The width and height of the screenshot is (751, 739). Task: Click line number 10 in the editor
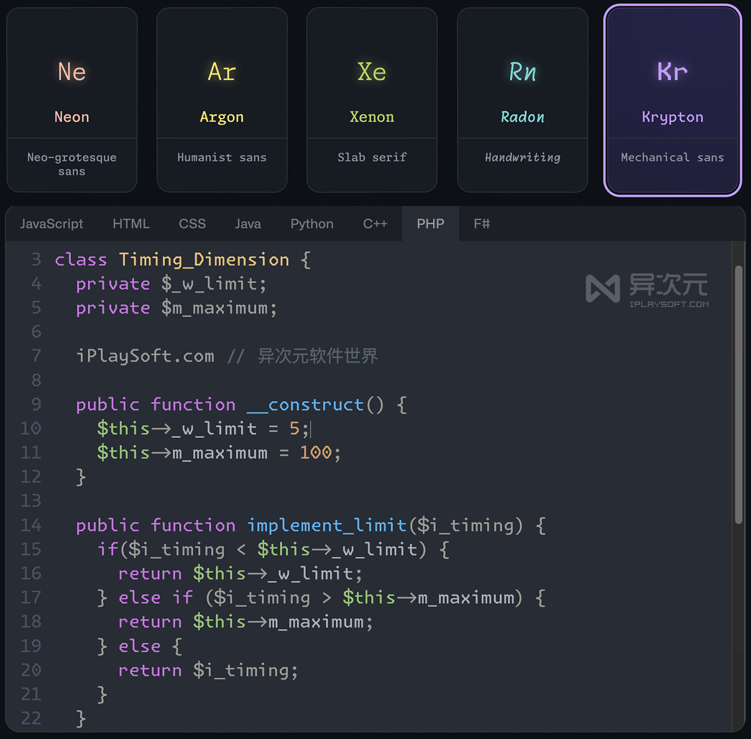point(31,428)
